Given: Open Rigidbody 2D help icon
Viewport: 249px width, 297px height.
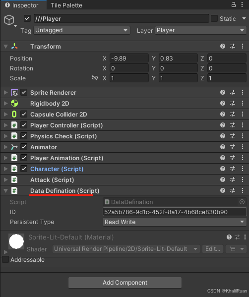Looking at the screenshot, I should 223,104.
